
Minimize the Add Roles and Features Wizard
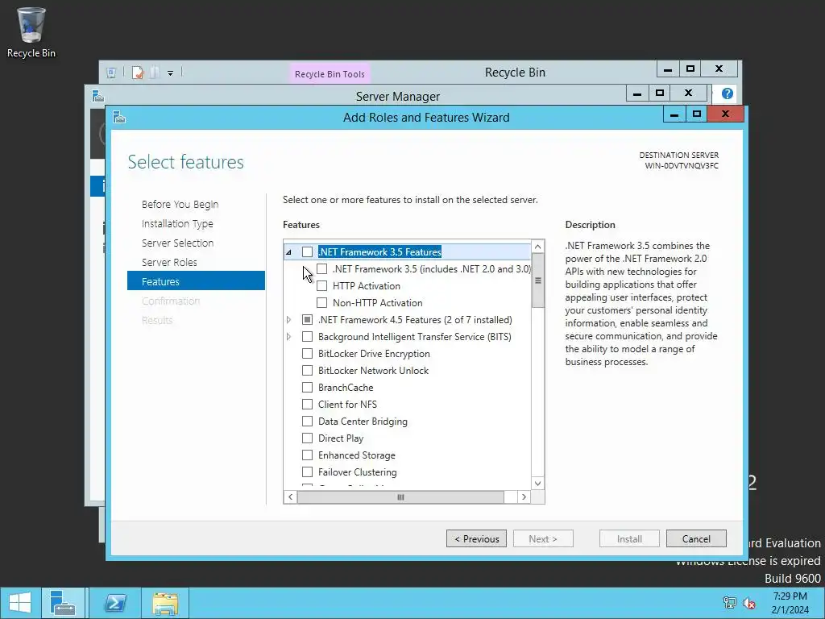[x=674, y=114]
